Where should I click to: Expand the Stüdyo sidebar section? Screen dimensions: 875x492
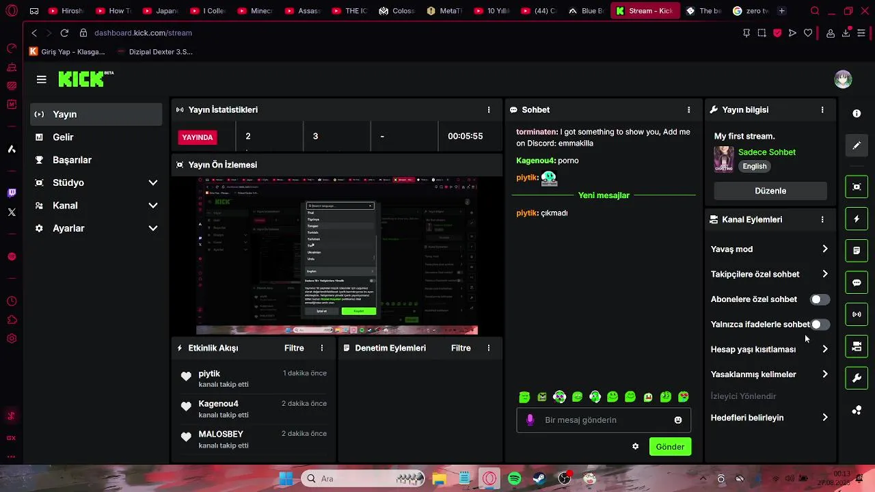(x=96, y=182)
